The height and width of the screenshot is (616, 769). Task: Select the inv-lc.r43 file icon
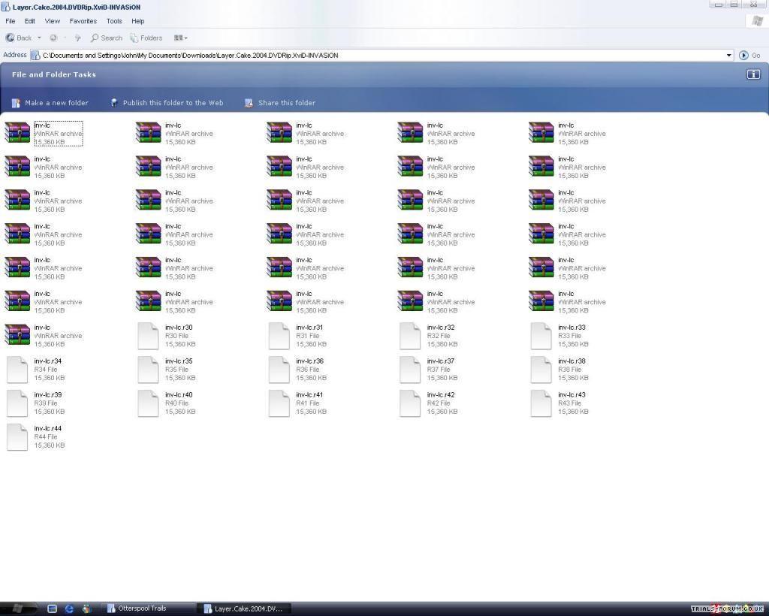pyautogui.click(x=541, y=403)
